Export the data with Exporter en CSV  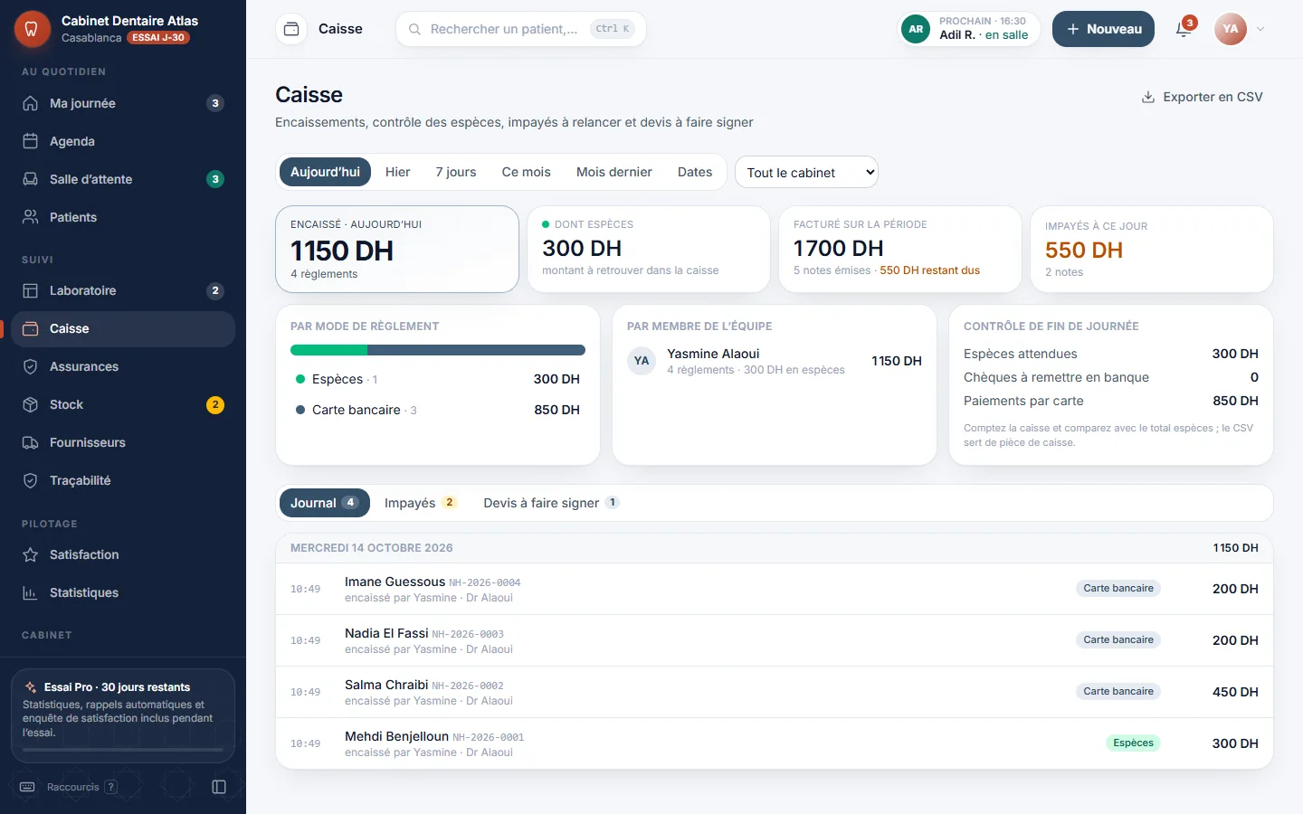pyautogui.click(x=1202, y=97)
